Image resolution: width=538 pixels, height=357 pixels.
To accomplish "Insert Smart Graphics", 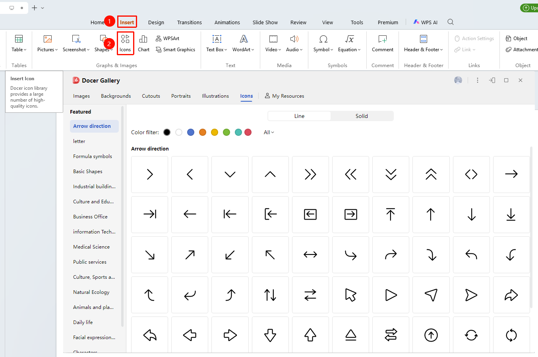I will (x=175, y=50).
